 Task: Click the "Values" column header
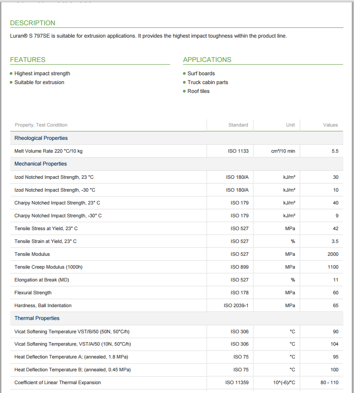pos(330,125)
